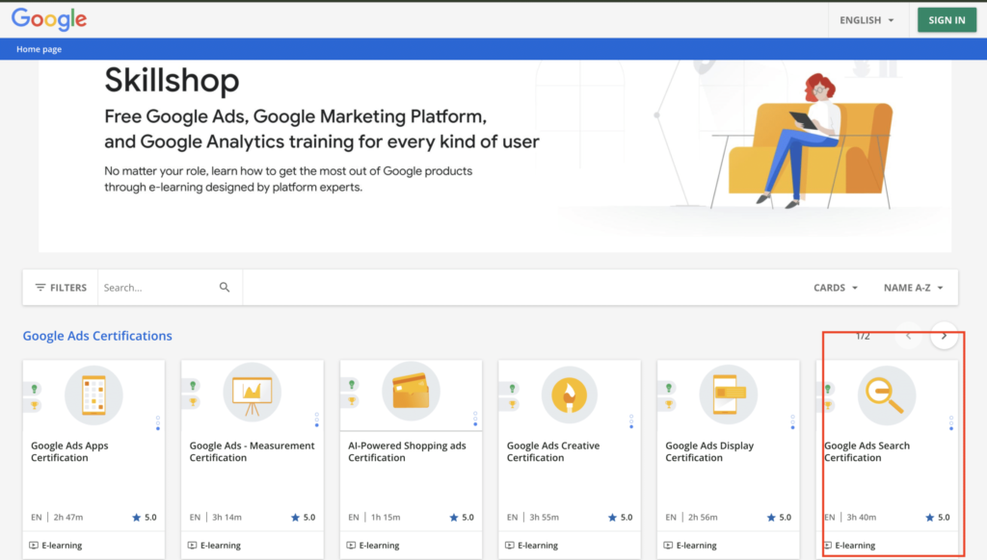
Task: Click trophy badge on Shopping ads card
Action: click(352, 400)
